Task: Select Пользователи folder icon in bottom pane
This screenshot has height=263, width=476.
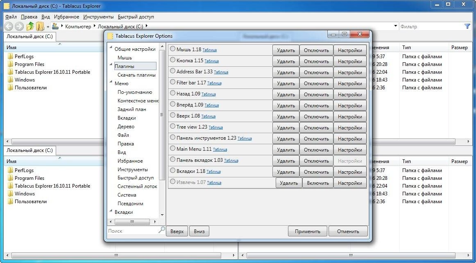Action: point(10,202)
